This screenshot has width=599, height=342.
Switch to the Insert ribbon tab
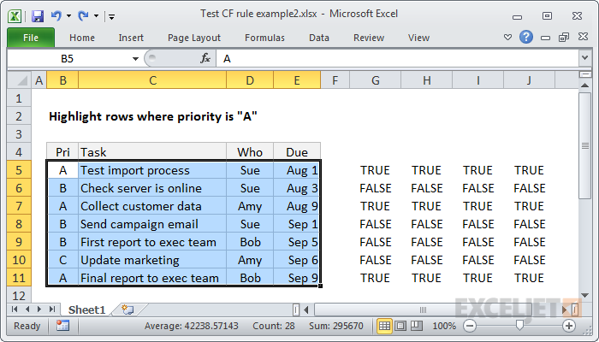(131, 38)
